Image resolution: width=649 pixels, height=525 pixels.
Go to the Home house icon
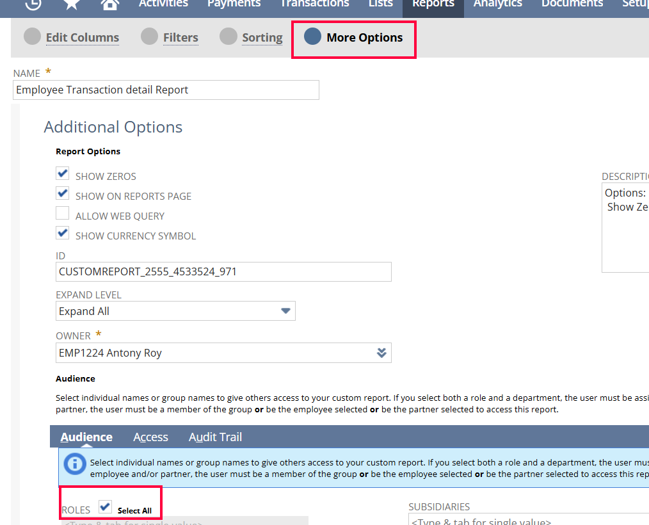click(x=110, y=4)
